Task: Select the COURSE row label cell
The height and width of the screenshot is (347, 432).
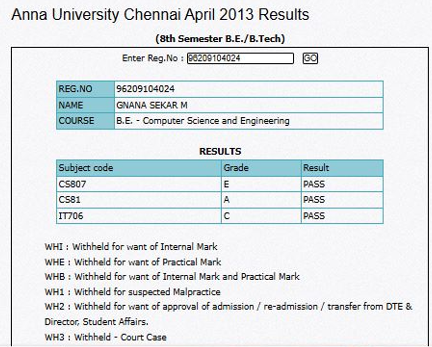Action: [x=85, y=121]
